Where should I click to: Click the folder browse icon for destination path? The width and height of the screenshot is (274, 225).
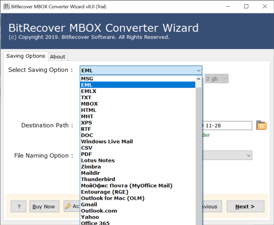[x=261, y=125]
